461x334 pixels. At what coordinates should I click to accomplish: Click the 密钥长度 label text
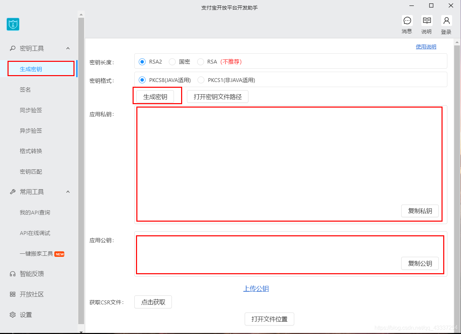[101, 62]
